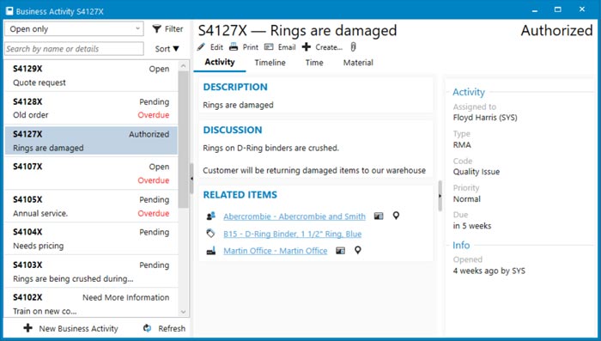Click Floyd Harris (SYS) assigned value
Screen dimensions: 601x341
click(x=485, y=118)
